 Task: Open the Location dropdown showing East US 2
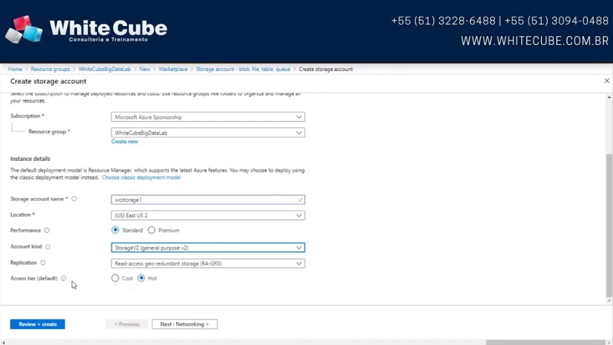208,216
